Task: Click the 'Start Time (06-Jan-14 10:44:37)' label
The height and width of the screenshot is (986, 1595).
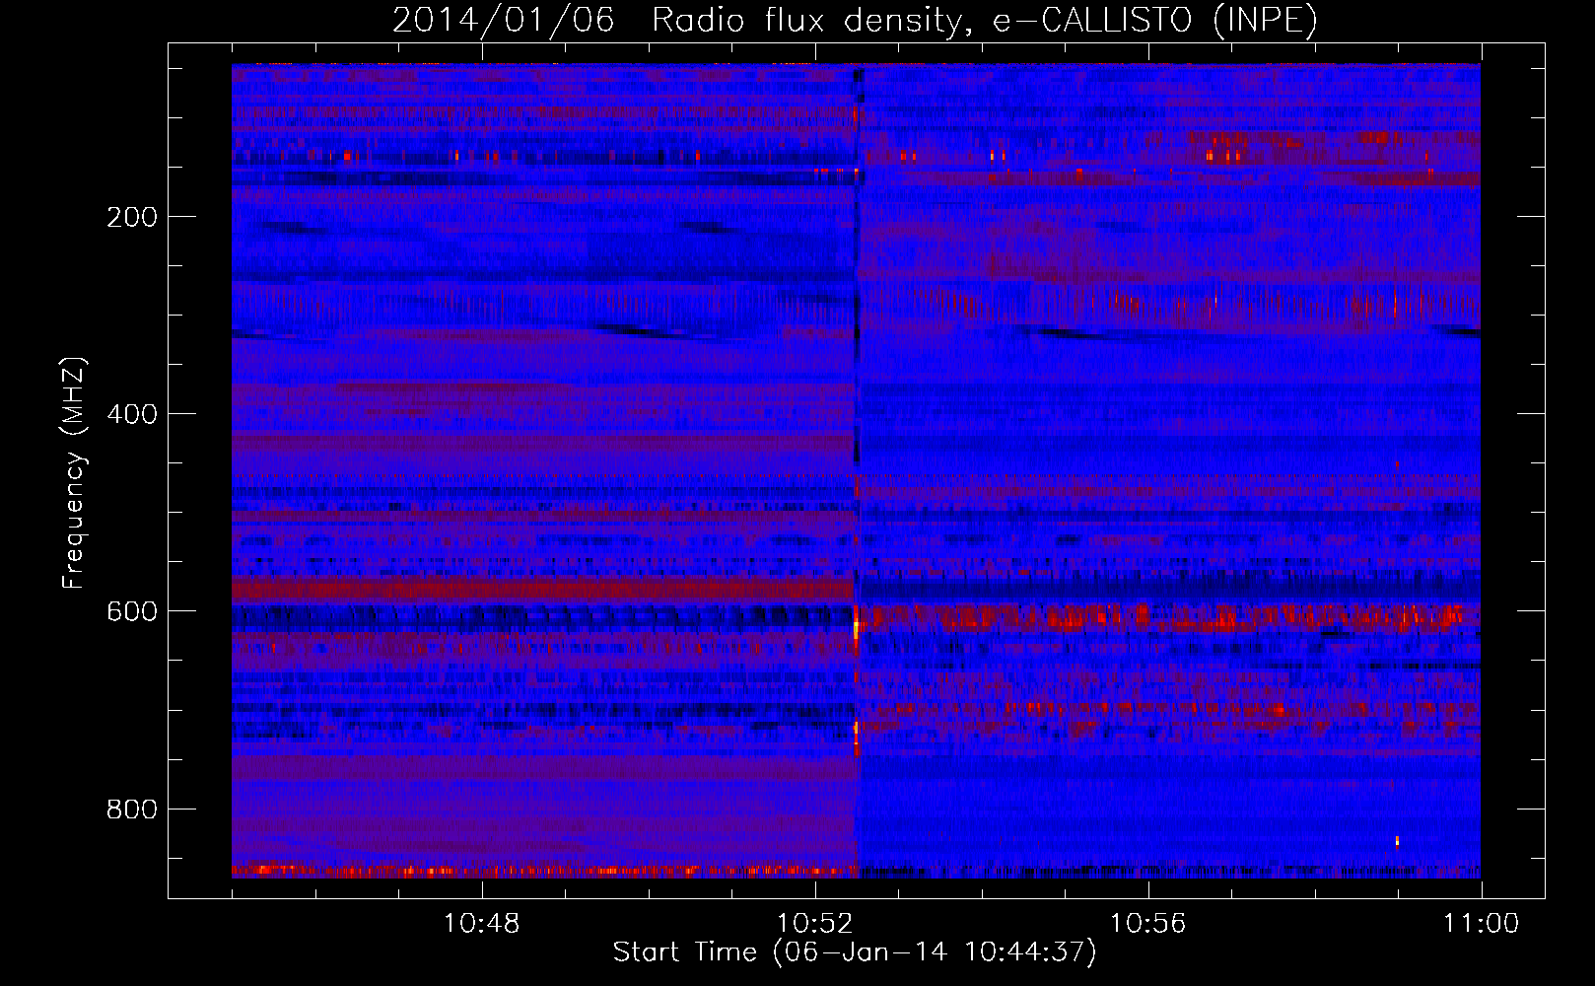Action: click(855, 952)
